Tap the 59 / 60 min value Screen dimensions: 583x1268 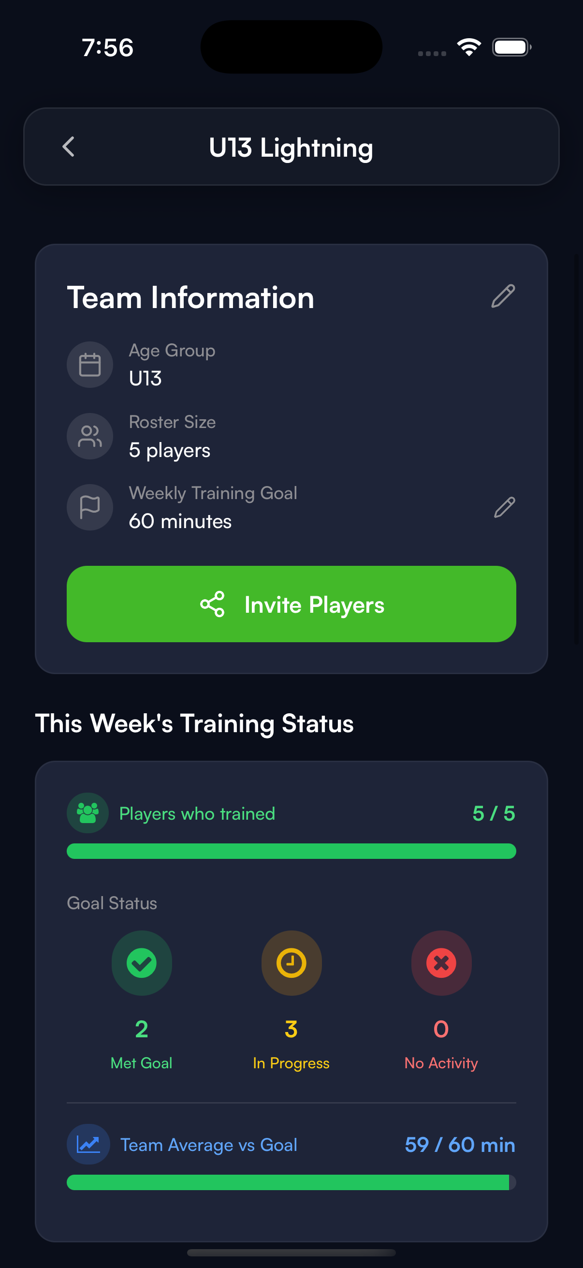click(x=460, y=1145)
